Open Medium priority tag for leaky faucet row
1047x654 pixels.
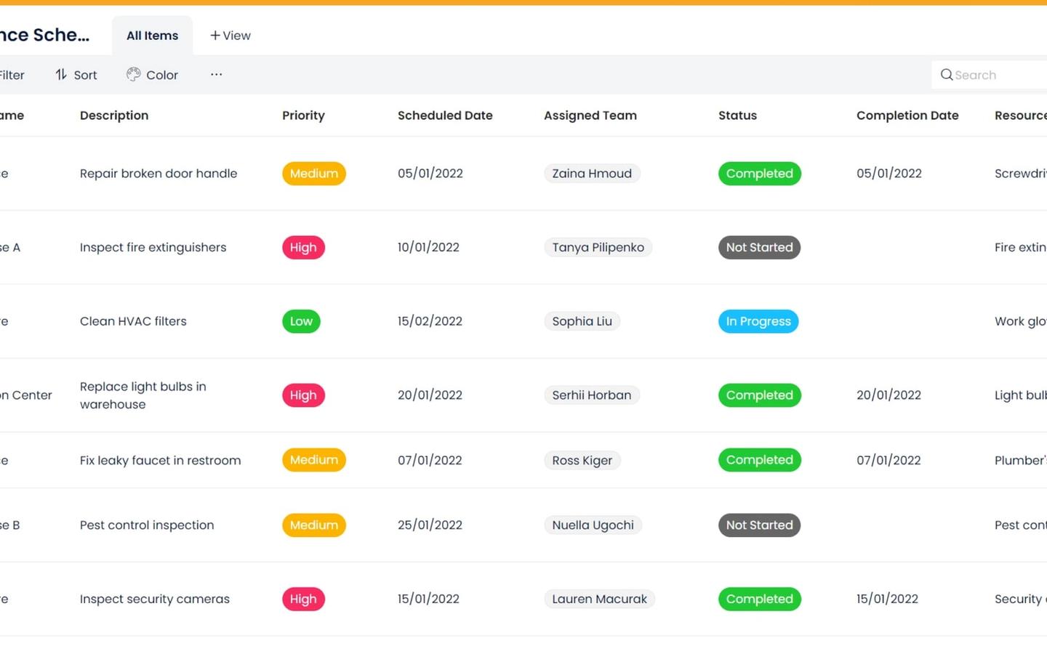click(314, 460)
